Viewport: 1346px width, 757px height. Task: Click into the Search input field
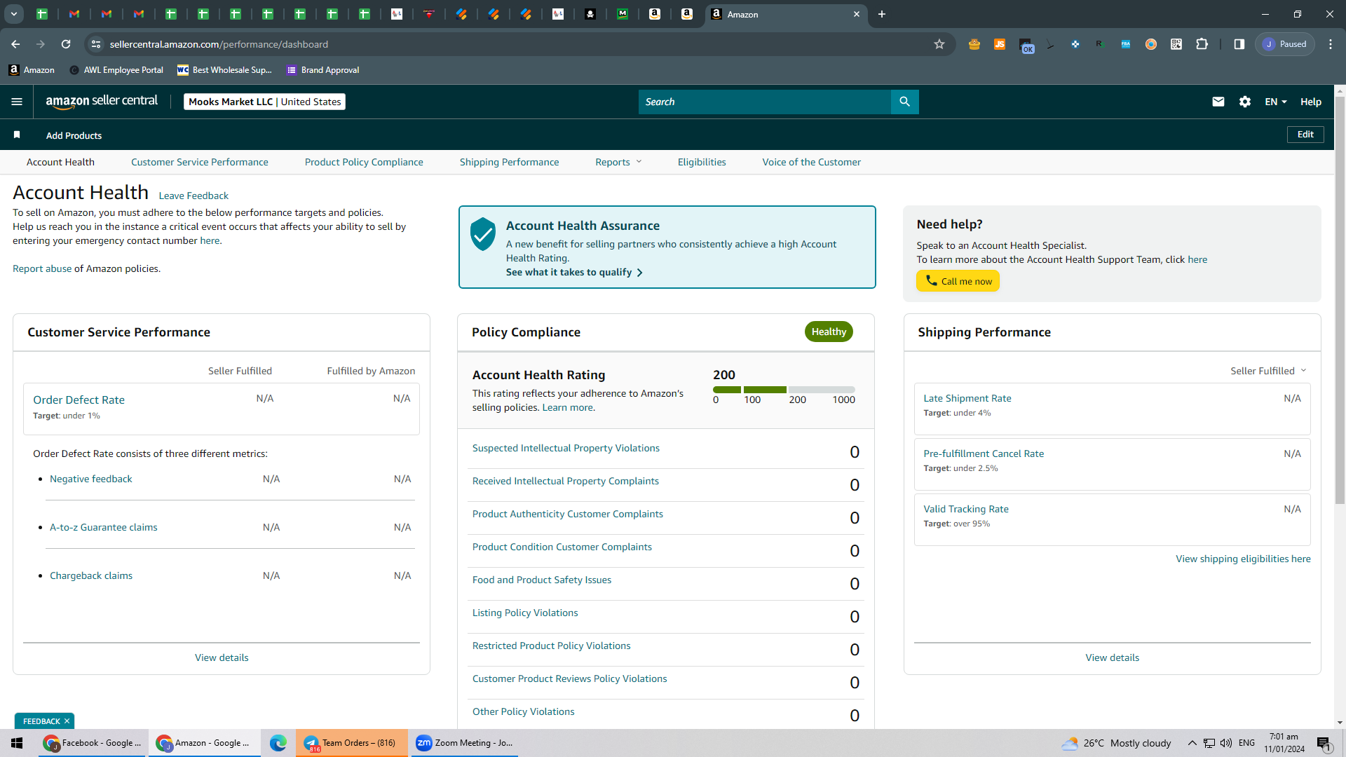(764, 102)
